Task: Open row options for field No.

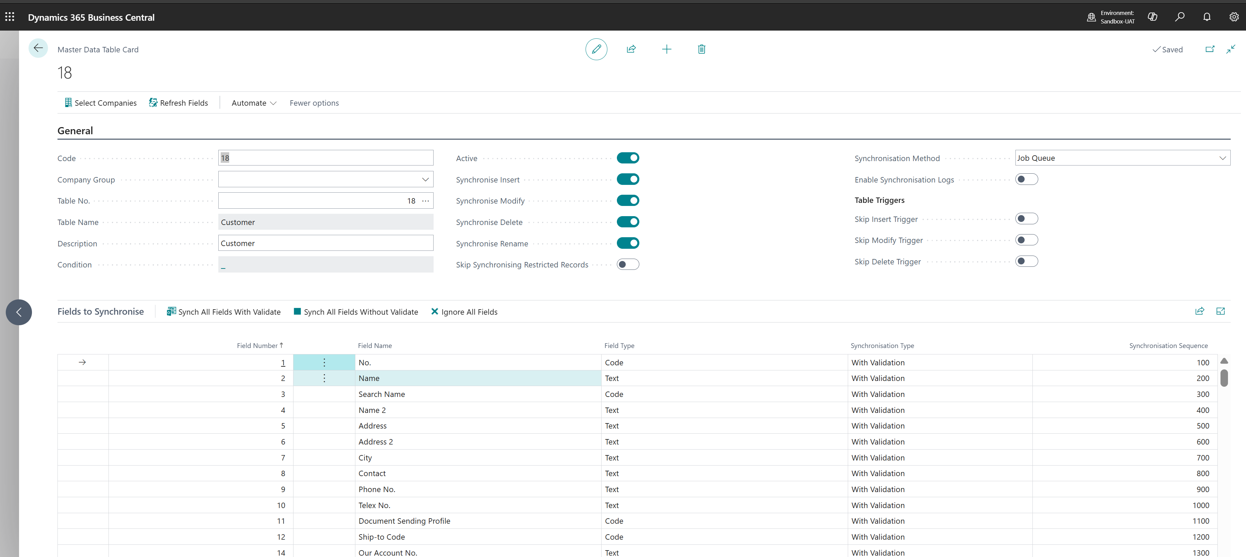Action: [x=324, y=362]
